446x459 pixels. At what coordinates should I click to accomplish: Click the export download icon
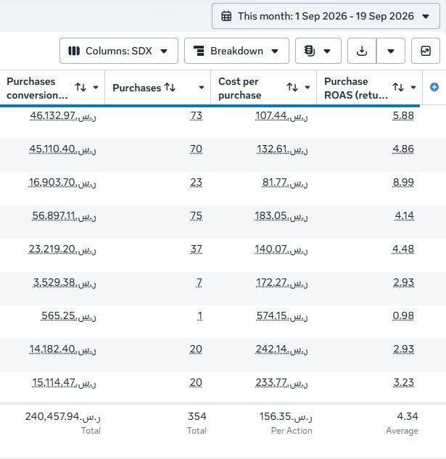click(362, 51)
